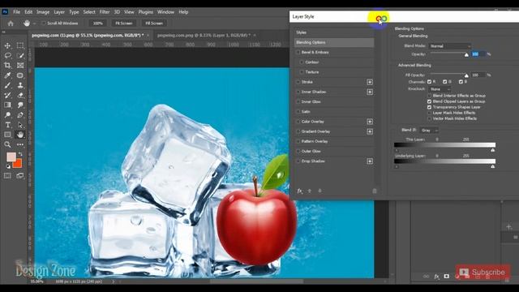This screenshot has width=519, height=292.
Task: Toggle the R channel checkbox
Action: 429,81
